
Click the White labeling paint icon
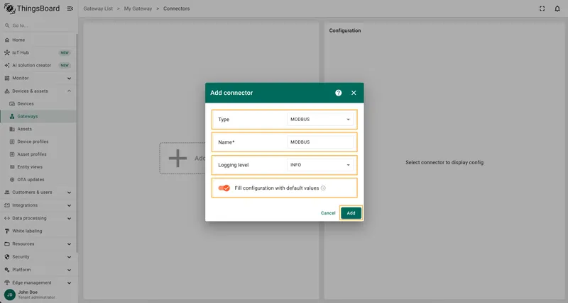point(7,231)
